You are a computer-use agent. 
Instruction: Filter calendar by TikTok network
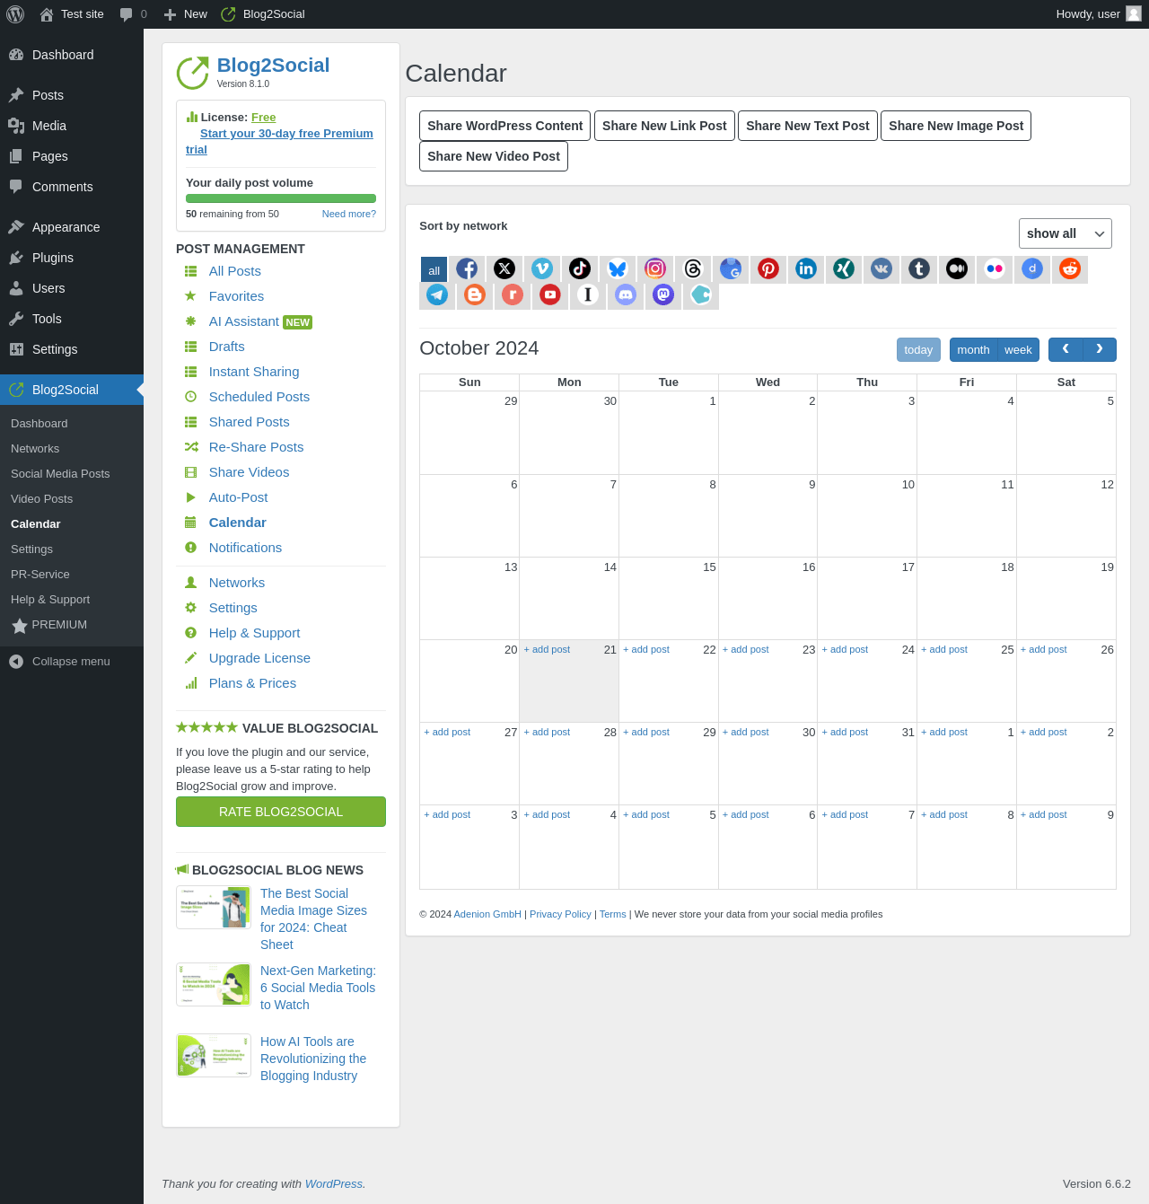coord(580,268)
